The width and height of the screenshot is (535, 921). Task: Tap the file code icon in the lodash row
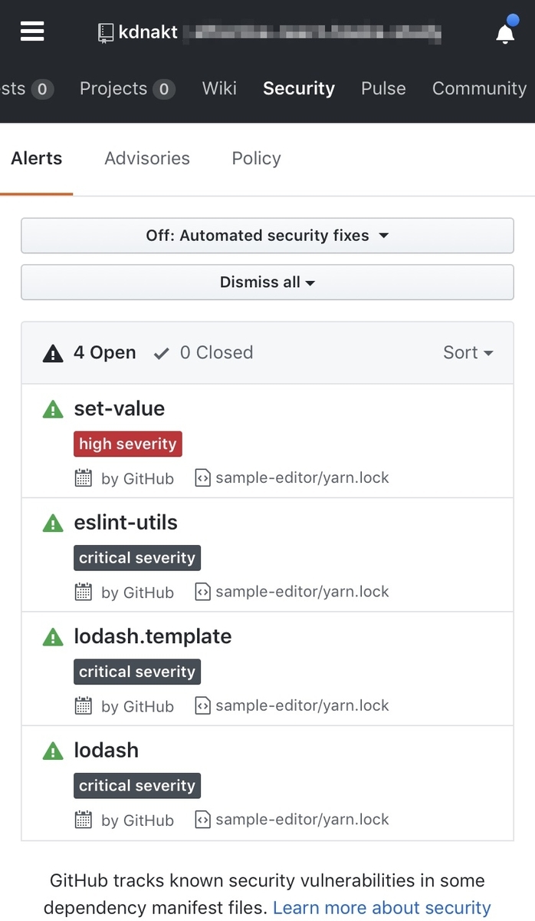[x=202, y=819]
